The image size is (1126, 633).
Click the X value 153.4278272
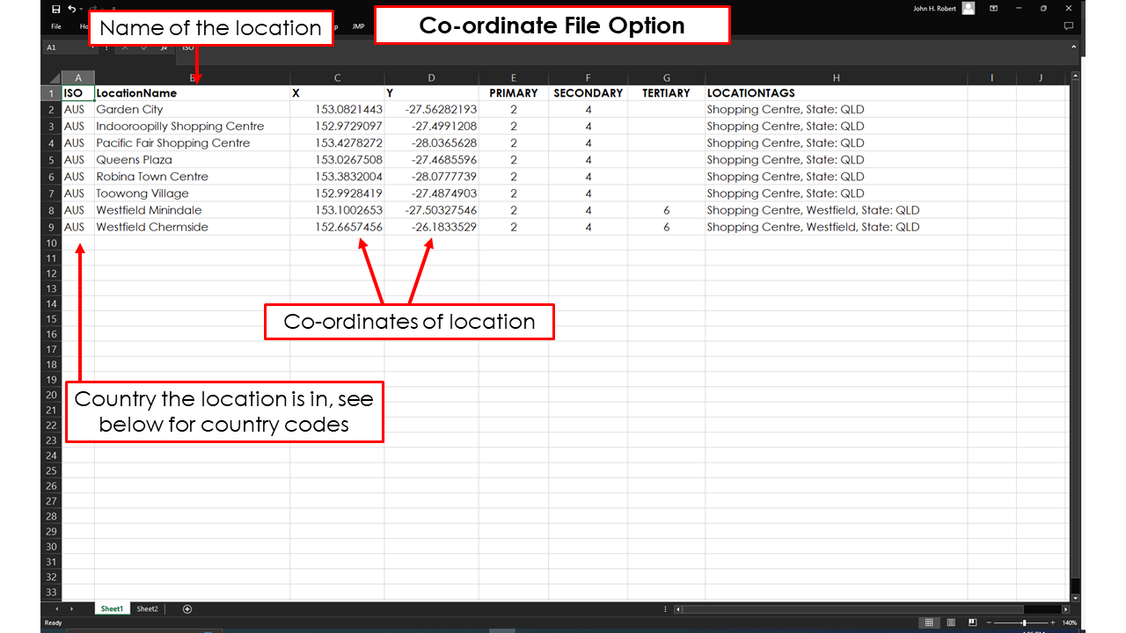[337, 143]
